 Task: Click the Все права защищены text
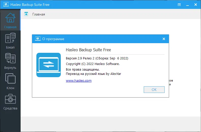[83, 70]
